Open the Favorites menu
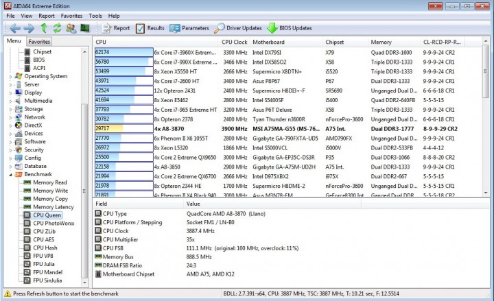Viewport: 494px width, 301px height. point(71,16)
